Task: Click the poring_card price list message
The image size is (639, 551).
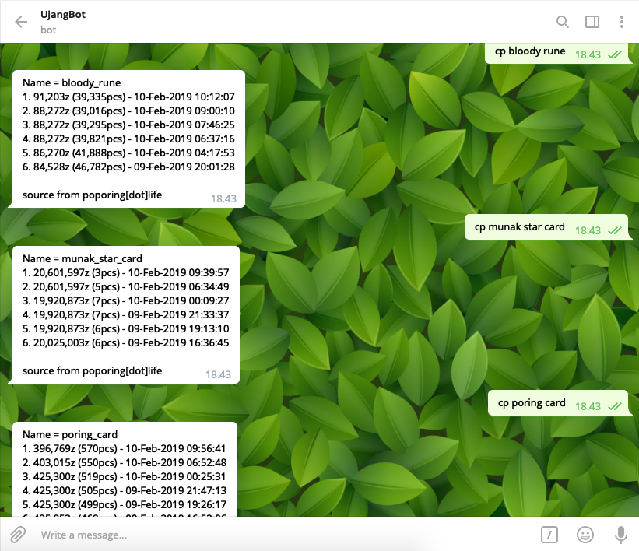Action: [123, 469]
